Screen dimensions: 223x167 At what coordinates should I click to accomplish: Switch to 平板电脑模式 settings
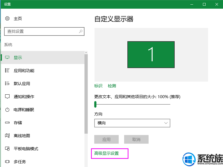coord(43,149)
